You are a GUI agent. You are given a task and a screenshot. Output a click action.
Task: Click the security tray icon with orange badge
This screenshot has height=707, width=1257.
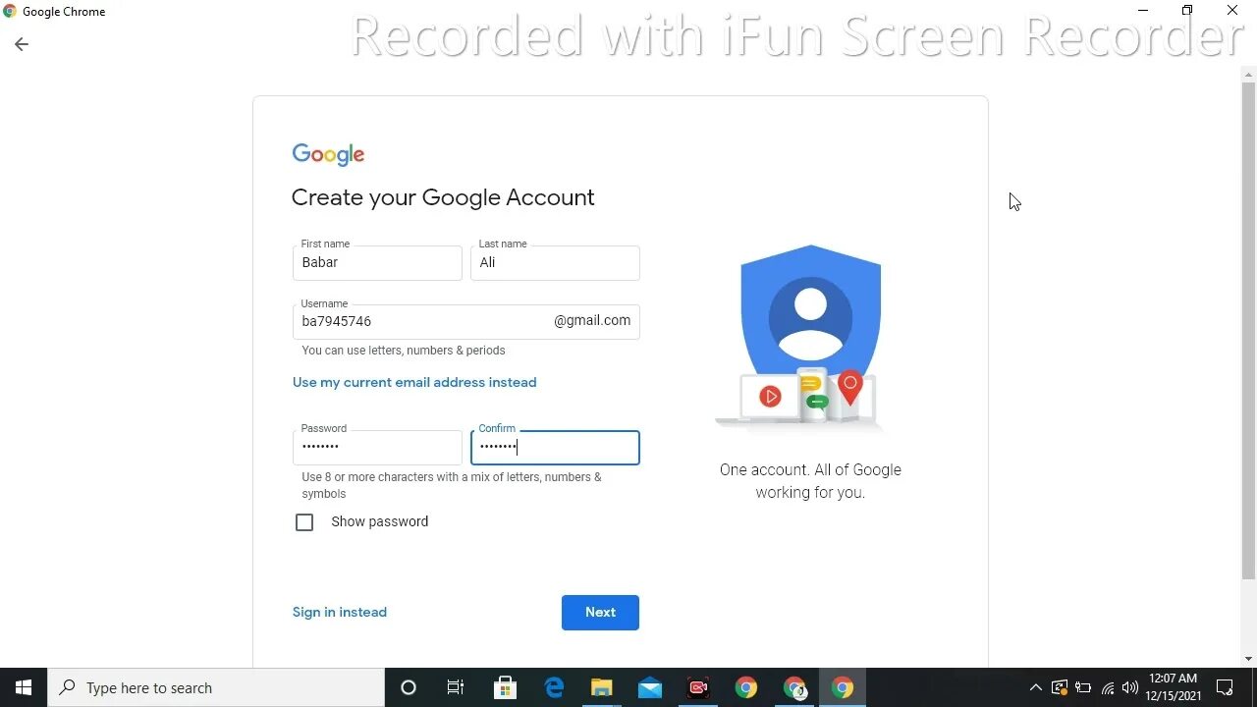1060,687
